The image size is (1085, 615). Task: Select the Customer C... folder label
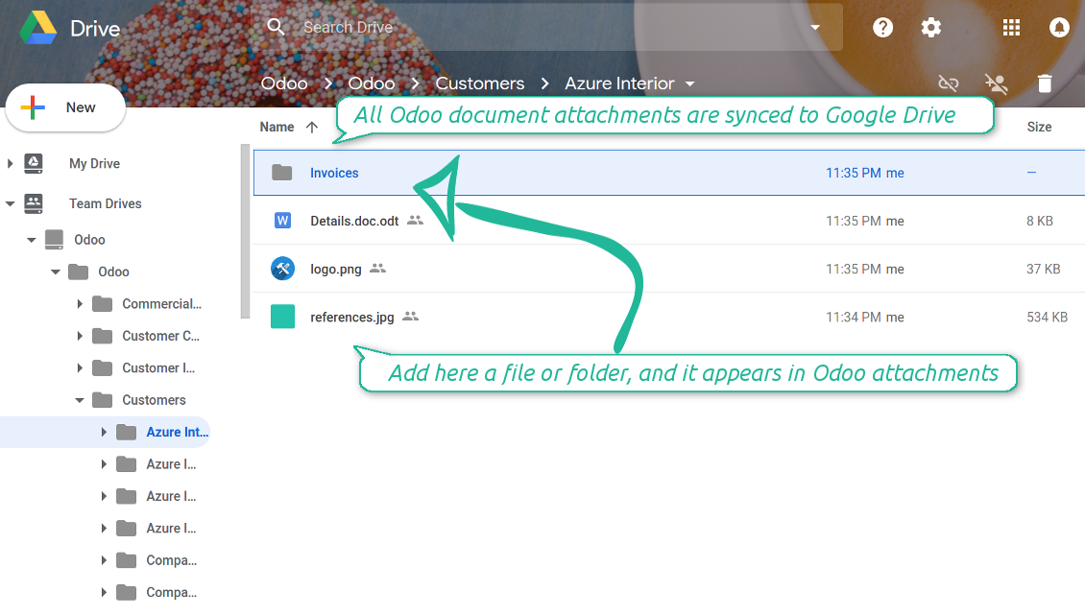coord(161,336)
